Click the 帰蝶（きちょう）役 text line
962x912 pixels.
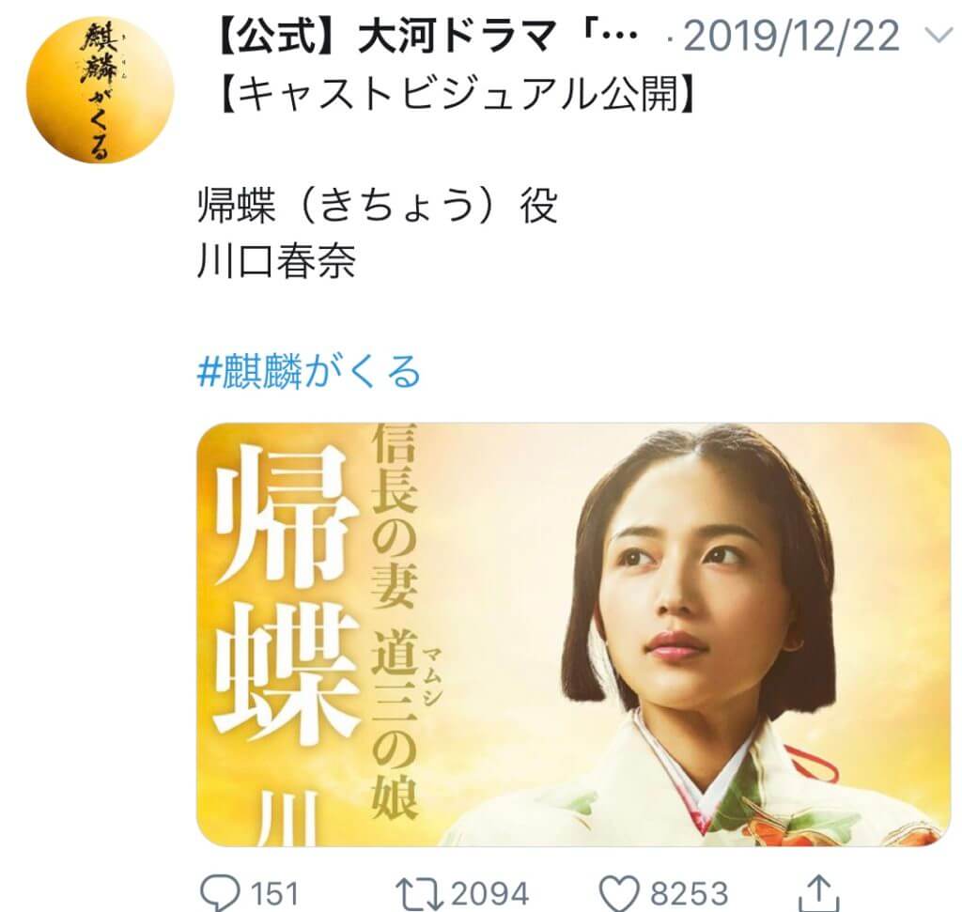pos(378,206)
